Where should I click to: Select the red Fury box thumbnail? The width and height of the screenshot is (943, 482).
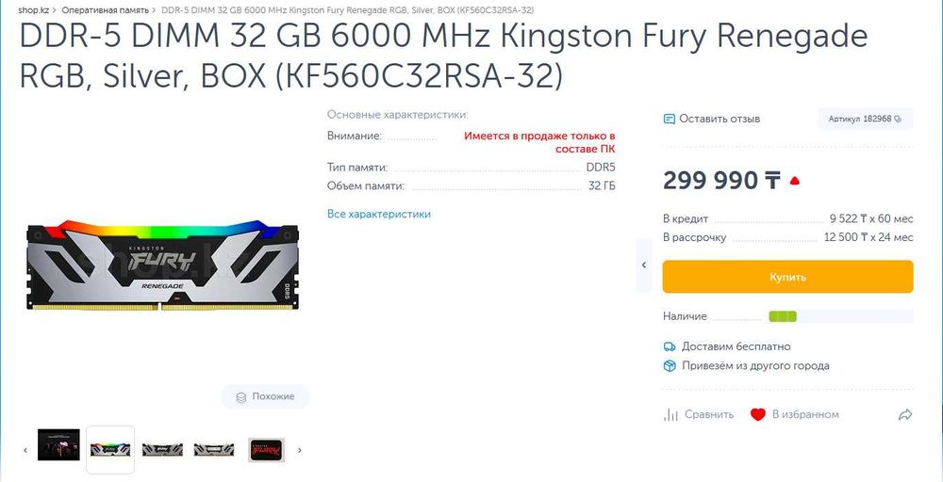tap(266, 449)
